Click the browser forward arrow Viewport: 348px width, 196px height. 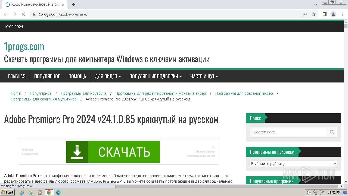pyautogui.click(x=15, y=14)
